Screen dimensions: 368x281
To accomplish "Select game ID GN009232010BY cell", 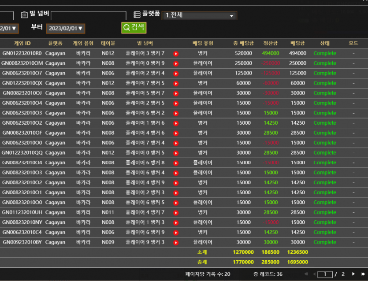I will (22, 242).
